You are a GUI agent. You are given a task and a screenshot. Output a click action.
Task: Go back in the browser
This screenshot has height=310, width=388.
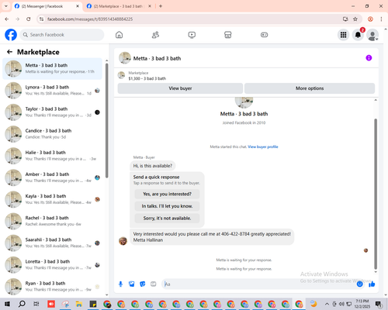point(7,19)
